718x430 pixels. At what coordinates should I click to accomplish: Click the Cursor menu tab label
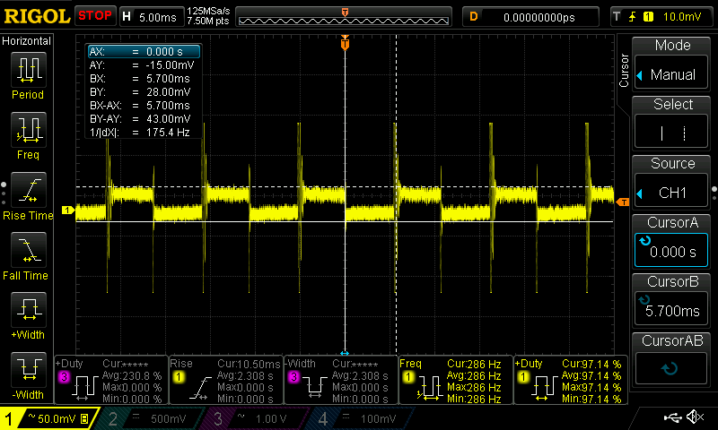[624, 71]
